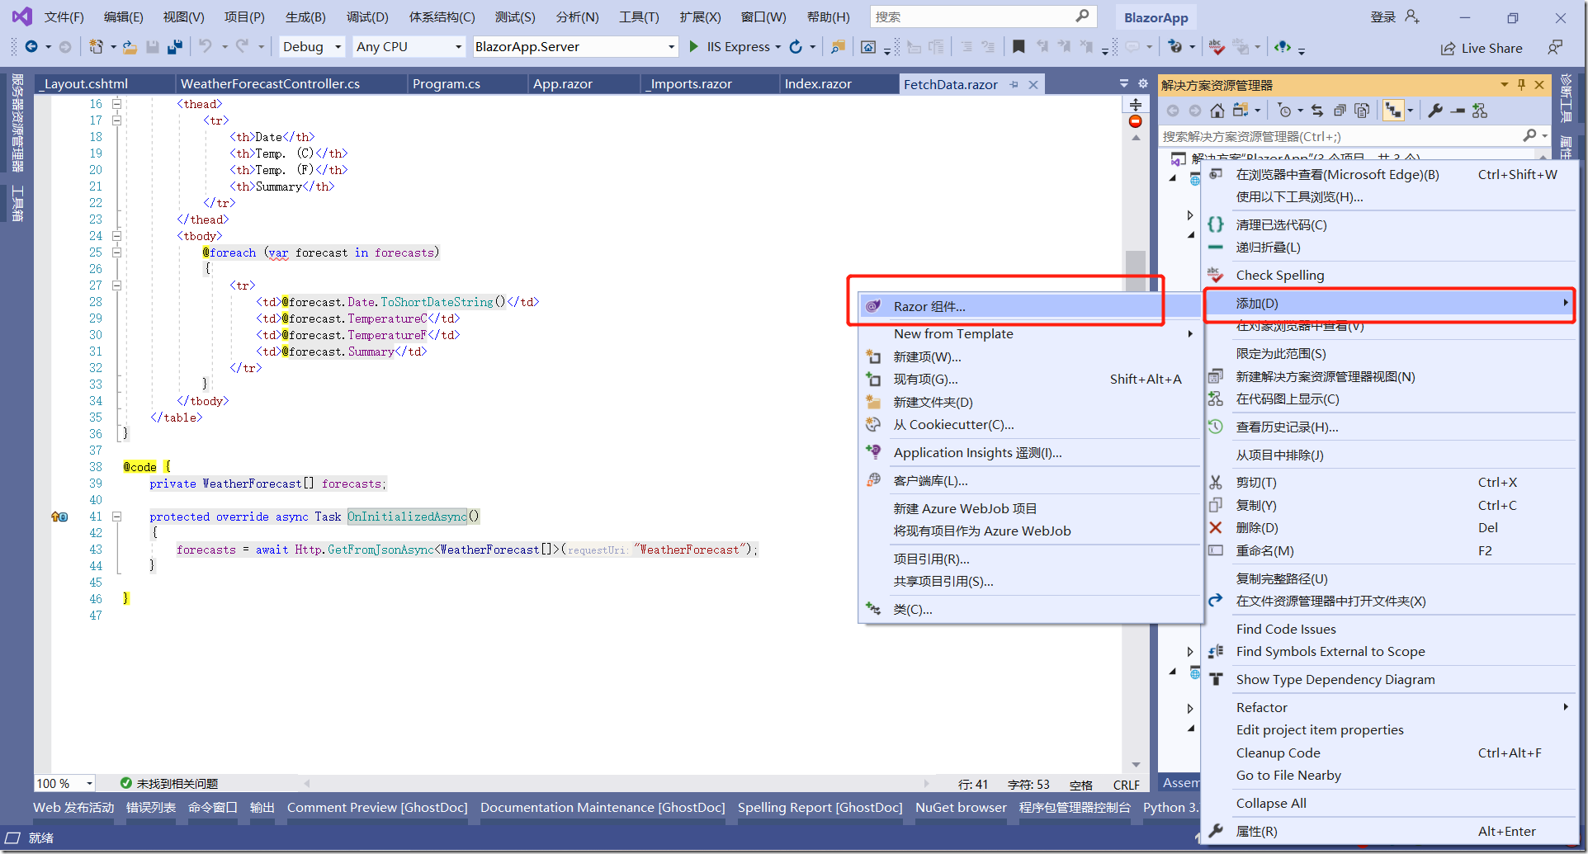Image resolution: width=1588 pixels, height=854 pixels.
Task: Click the Find in Files icon
Action: click(x=838, y=47)
